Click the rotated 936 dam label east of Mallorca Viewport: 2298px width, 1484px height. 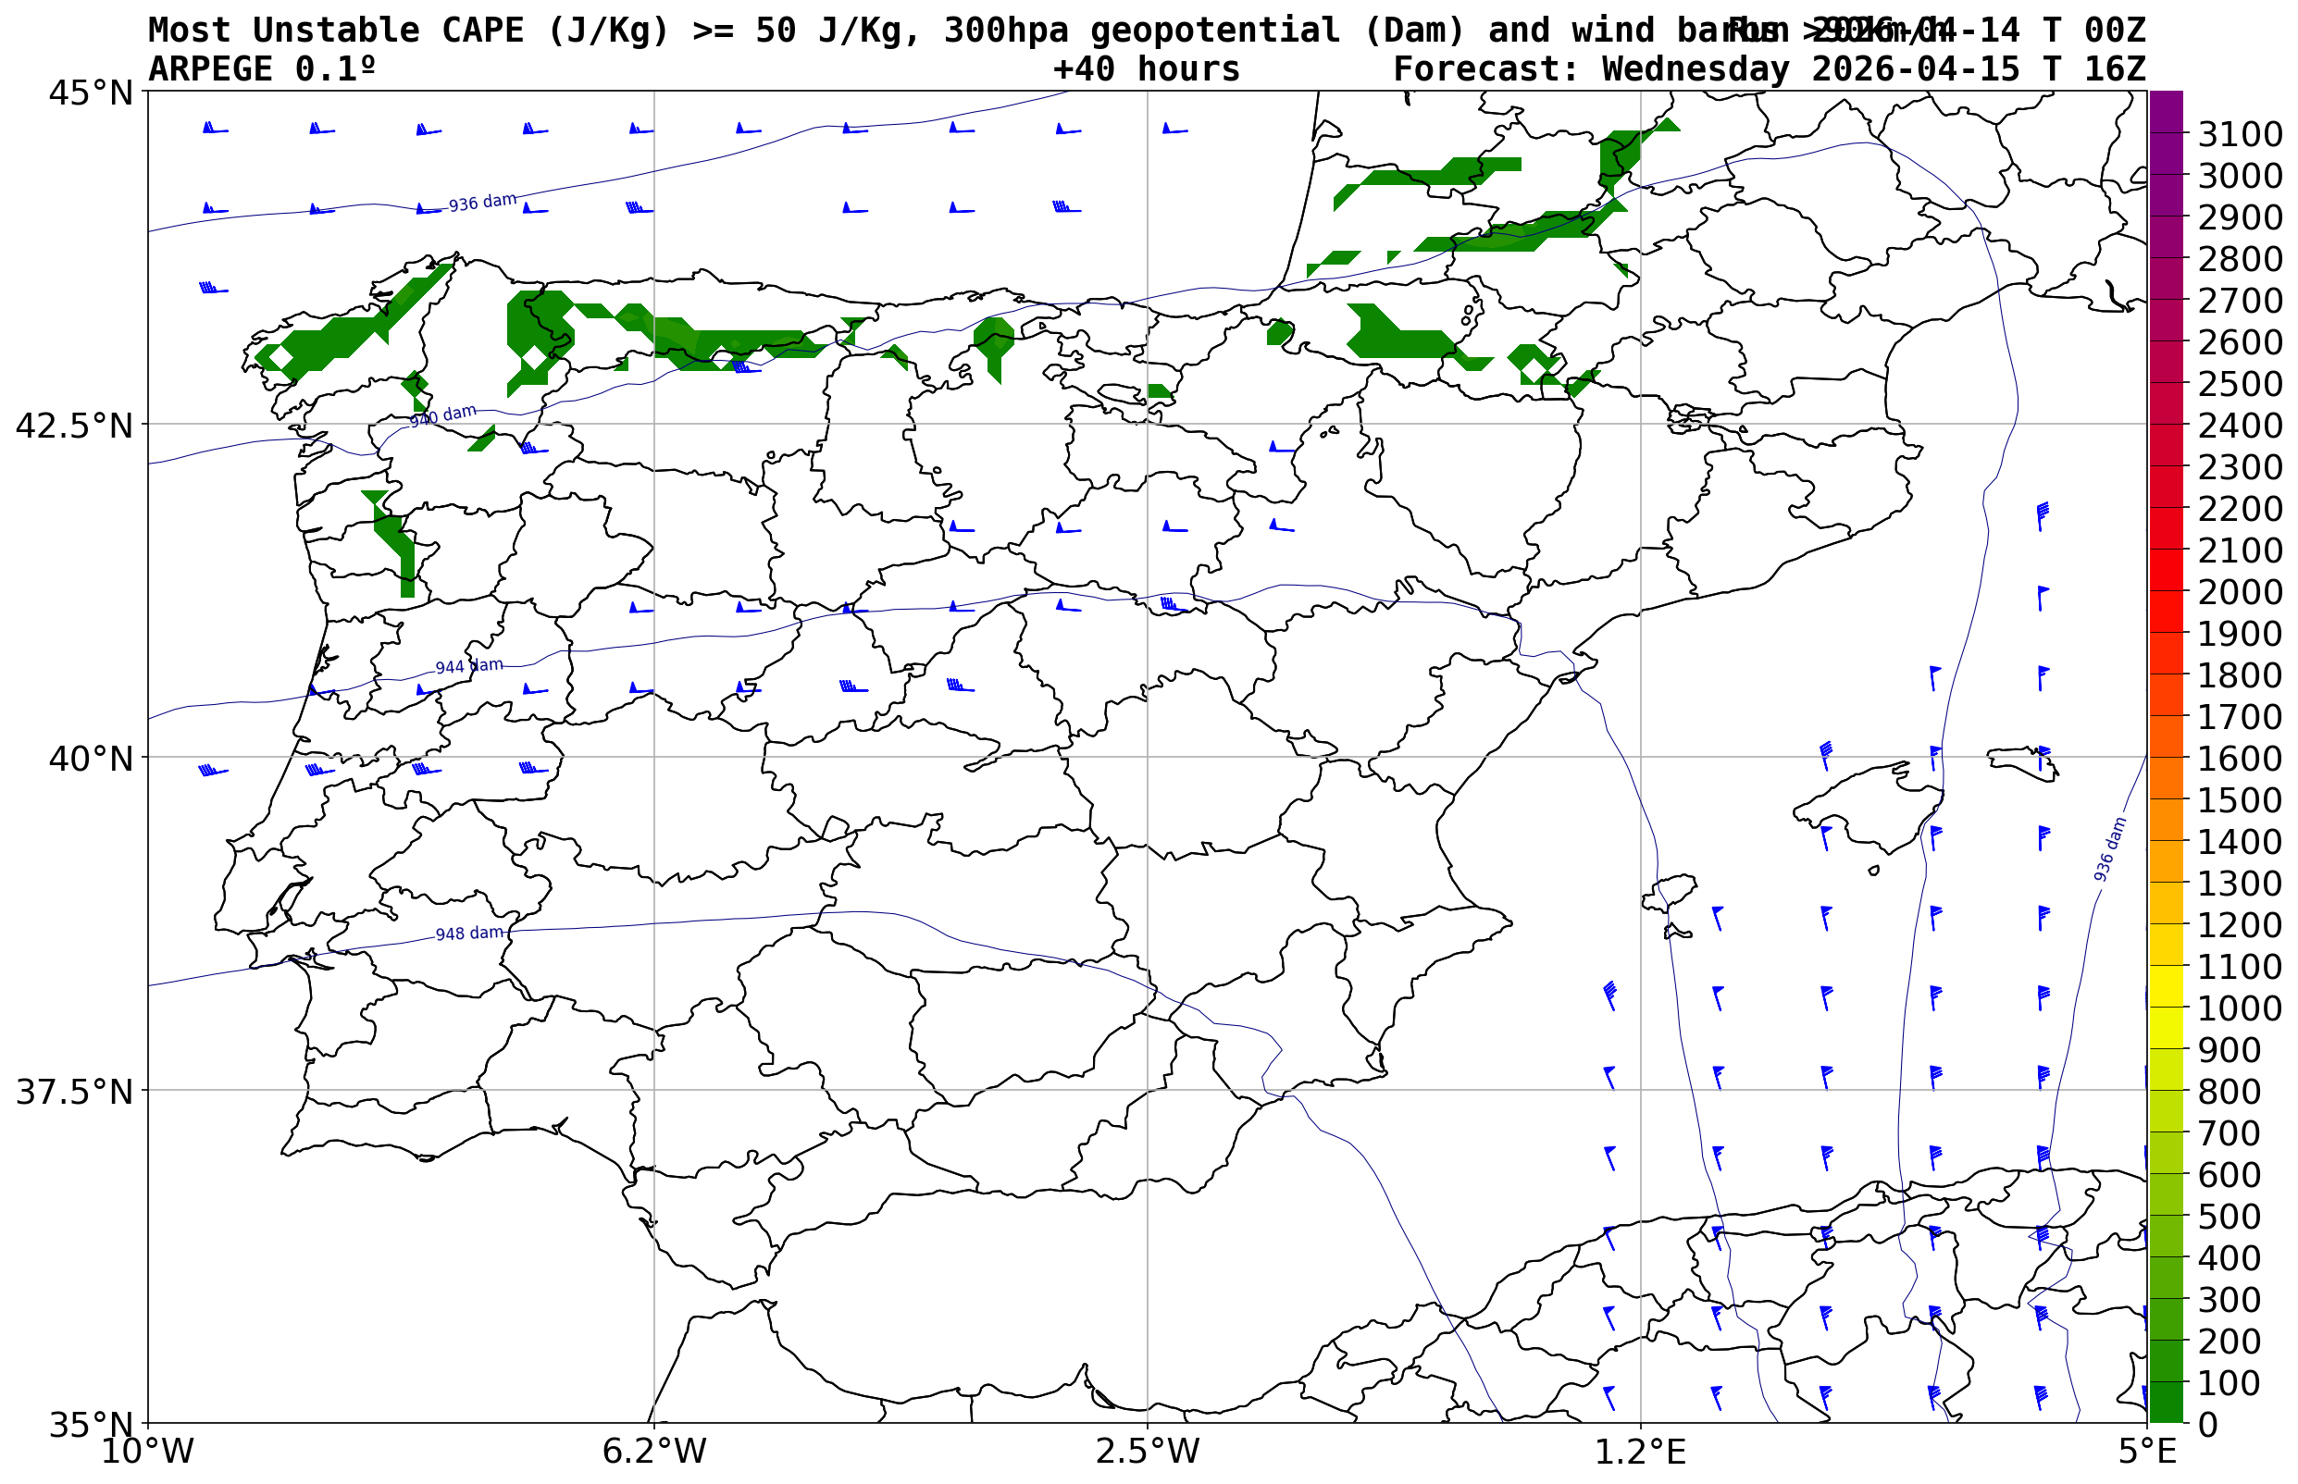click(x=2109, y=849)
